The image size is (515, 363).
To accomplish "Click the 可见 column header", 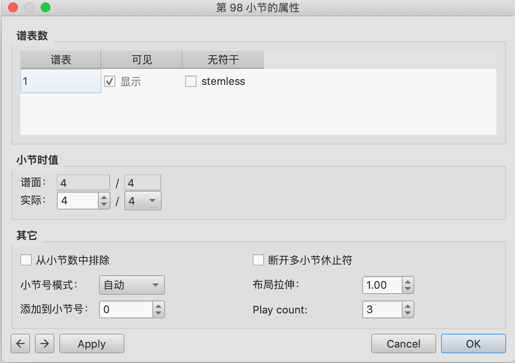I will pyautogui.click(x=141, y=60).
